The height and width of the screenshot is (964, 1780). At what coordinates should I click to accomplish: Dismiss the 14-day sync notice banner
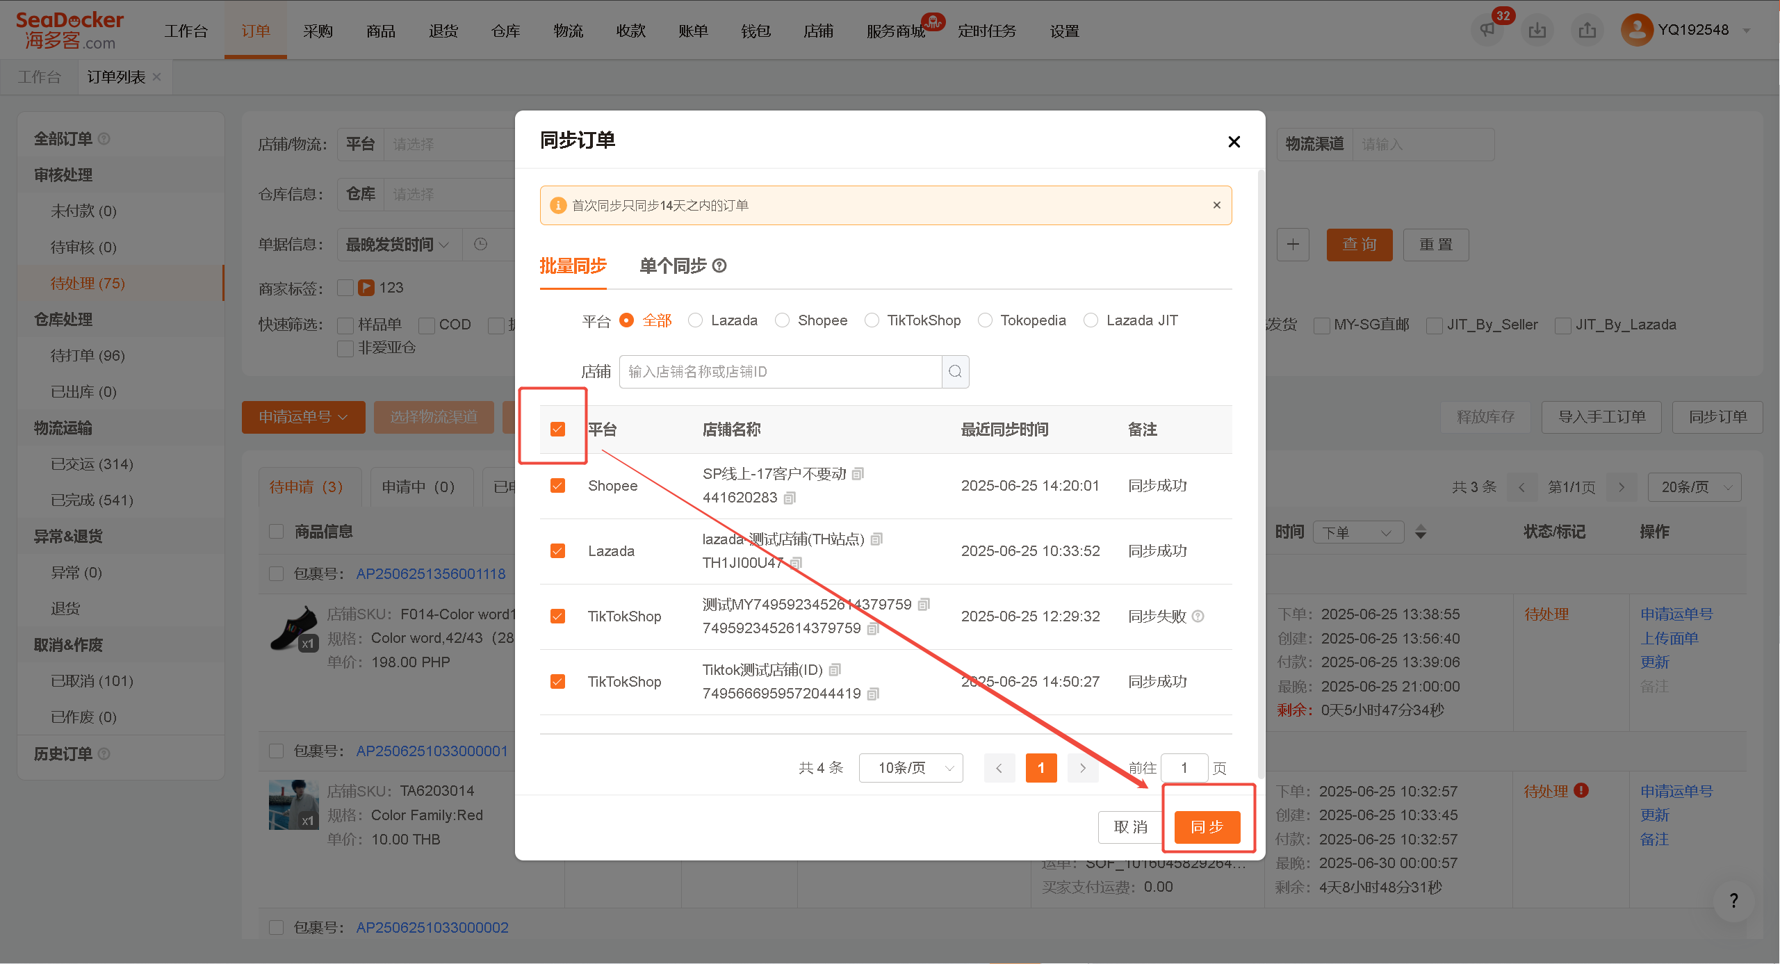click(1216, 205)
